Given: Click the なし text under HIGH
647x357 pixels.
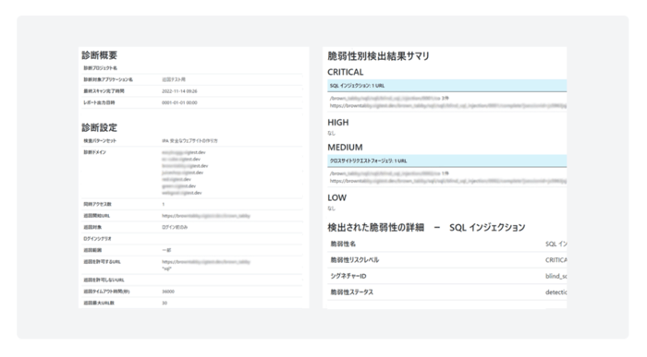Looking at the screenshot, I should (331, 133).
